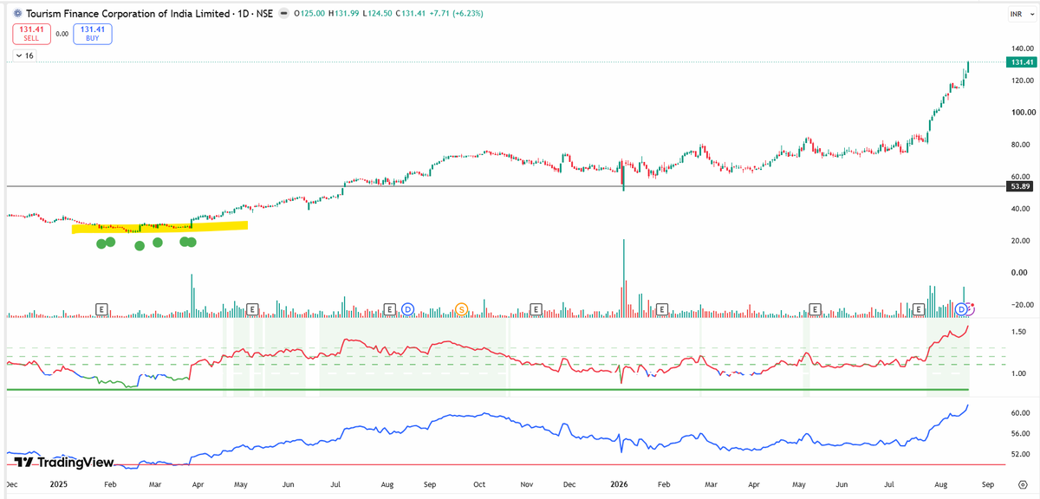The width and height of the screenshot is (1040, 499).
Task: Select the 53.89 horizontal line price label
Action: [x=1019, y=186]
